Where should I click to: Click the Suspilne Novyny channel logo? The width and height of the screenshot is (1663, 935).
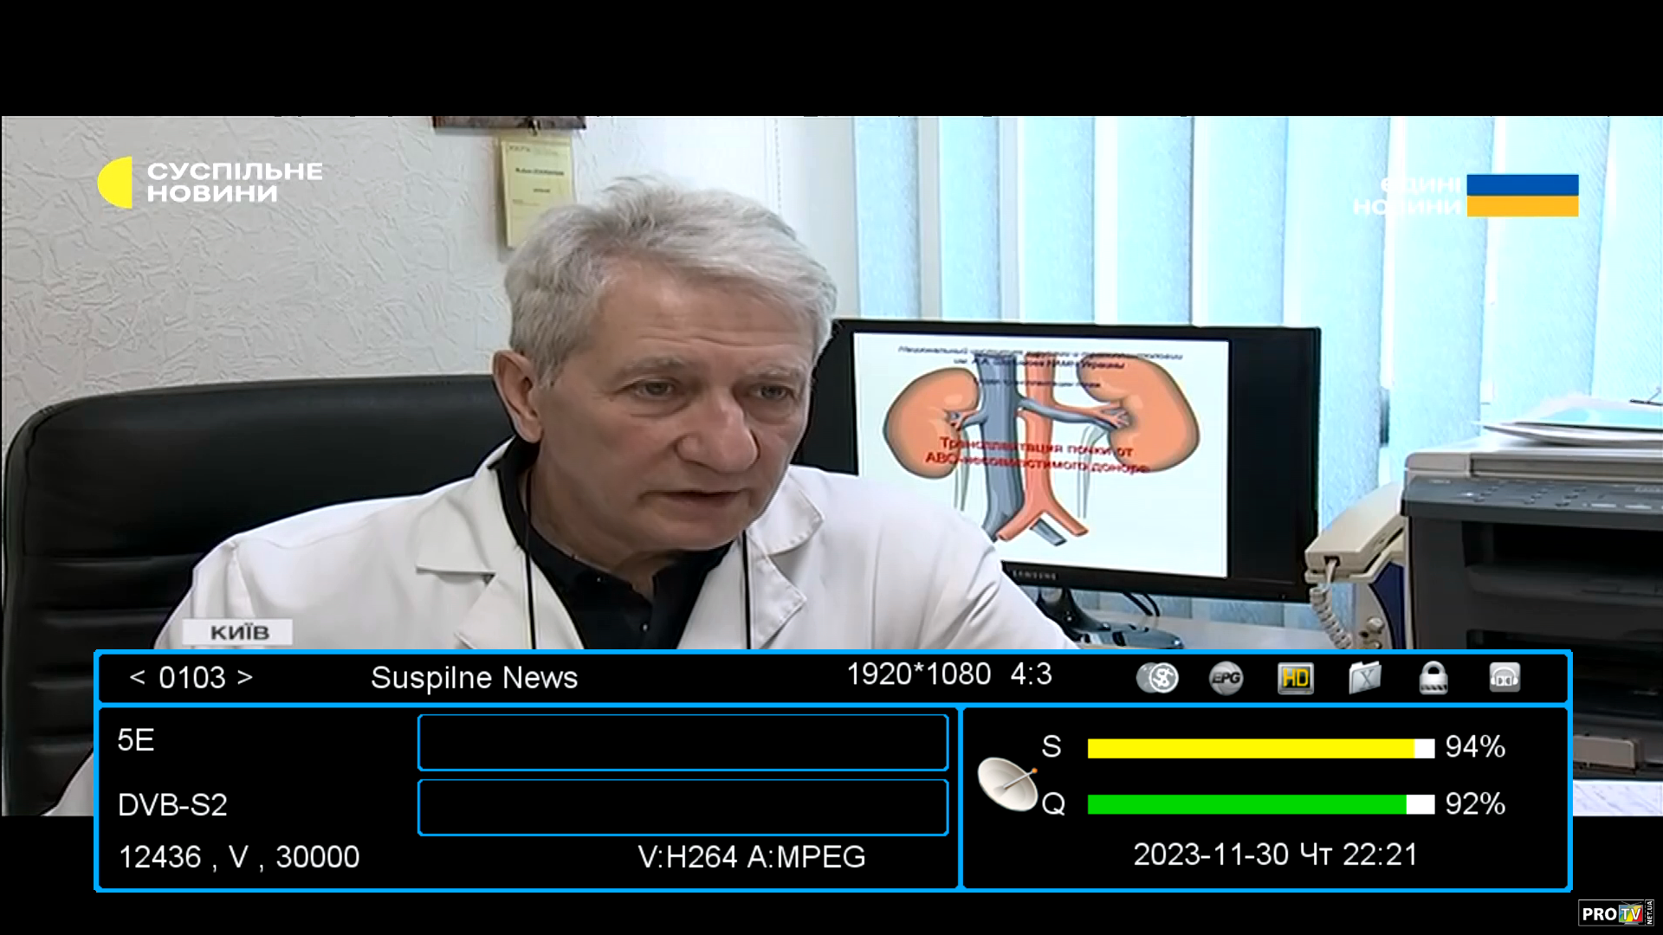click(210, 182)
